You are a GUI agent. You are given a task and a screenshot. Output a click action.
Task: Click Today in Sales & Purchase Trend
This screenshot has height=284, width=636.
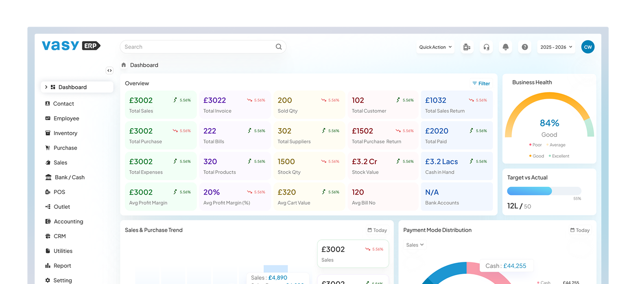coord(377,230)
